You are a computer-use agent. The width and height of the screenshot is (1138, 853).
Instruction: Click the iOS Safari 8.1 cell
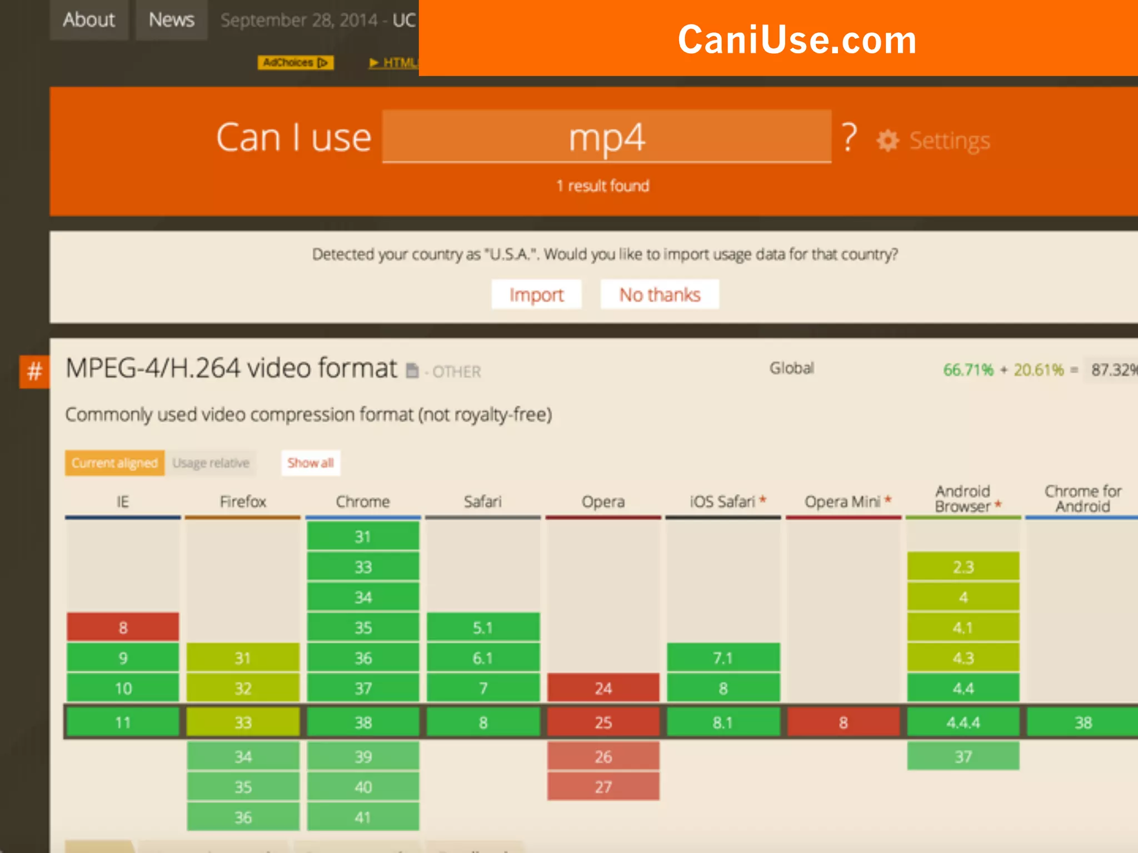click(723, 722)
